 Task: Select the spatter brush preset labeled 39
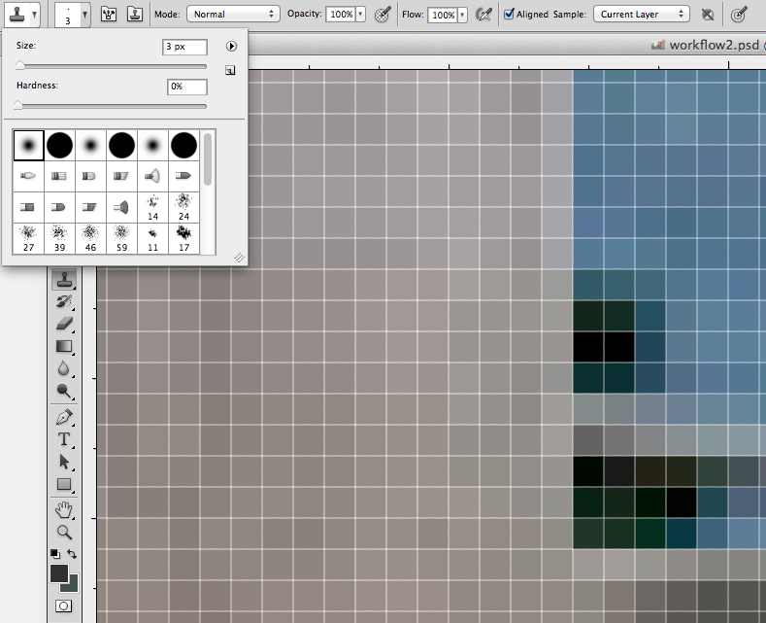[59, 239]
